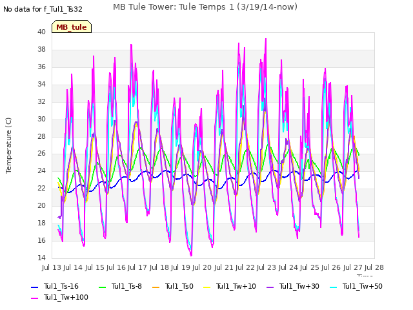
Task: Click the Jul 24 x-axis tick label
Action: (x=288, y=267)
